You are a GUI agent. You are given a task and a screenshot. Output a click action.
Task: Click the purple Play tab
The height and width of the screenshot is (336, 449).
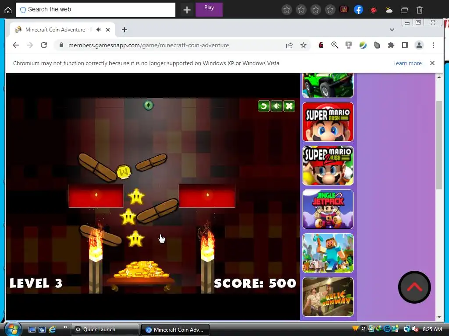209,10
